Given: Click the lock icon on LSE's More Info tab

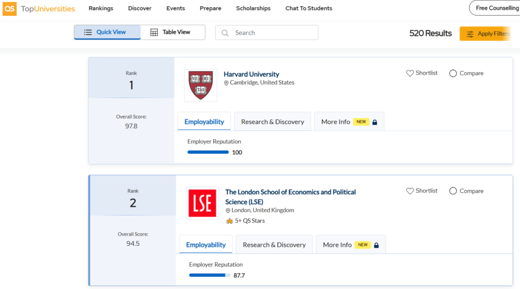Looking at the screenshot, I should click(376, 245).
